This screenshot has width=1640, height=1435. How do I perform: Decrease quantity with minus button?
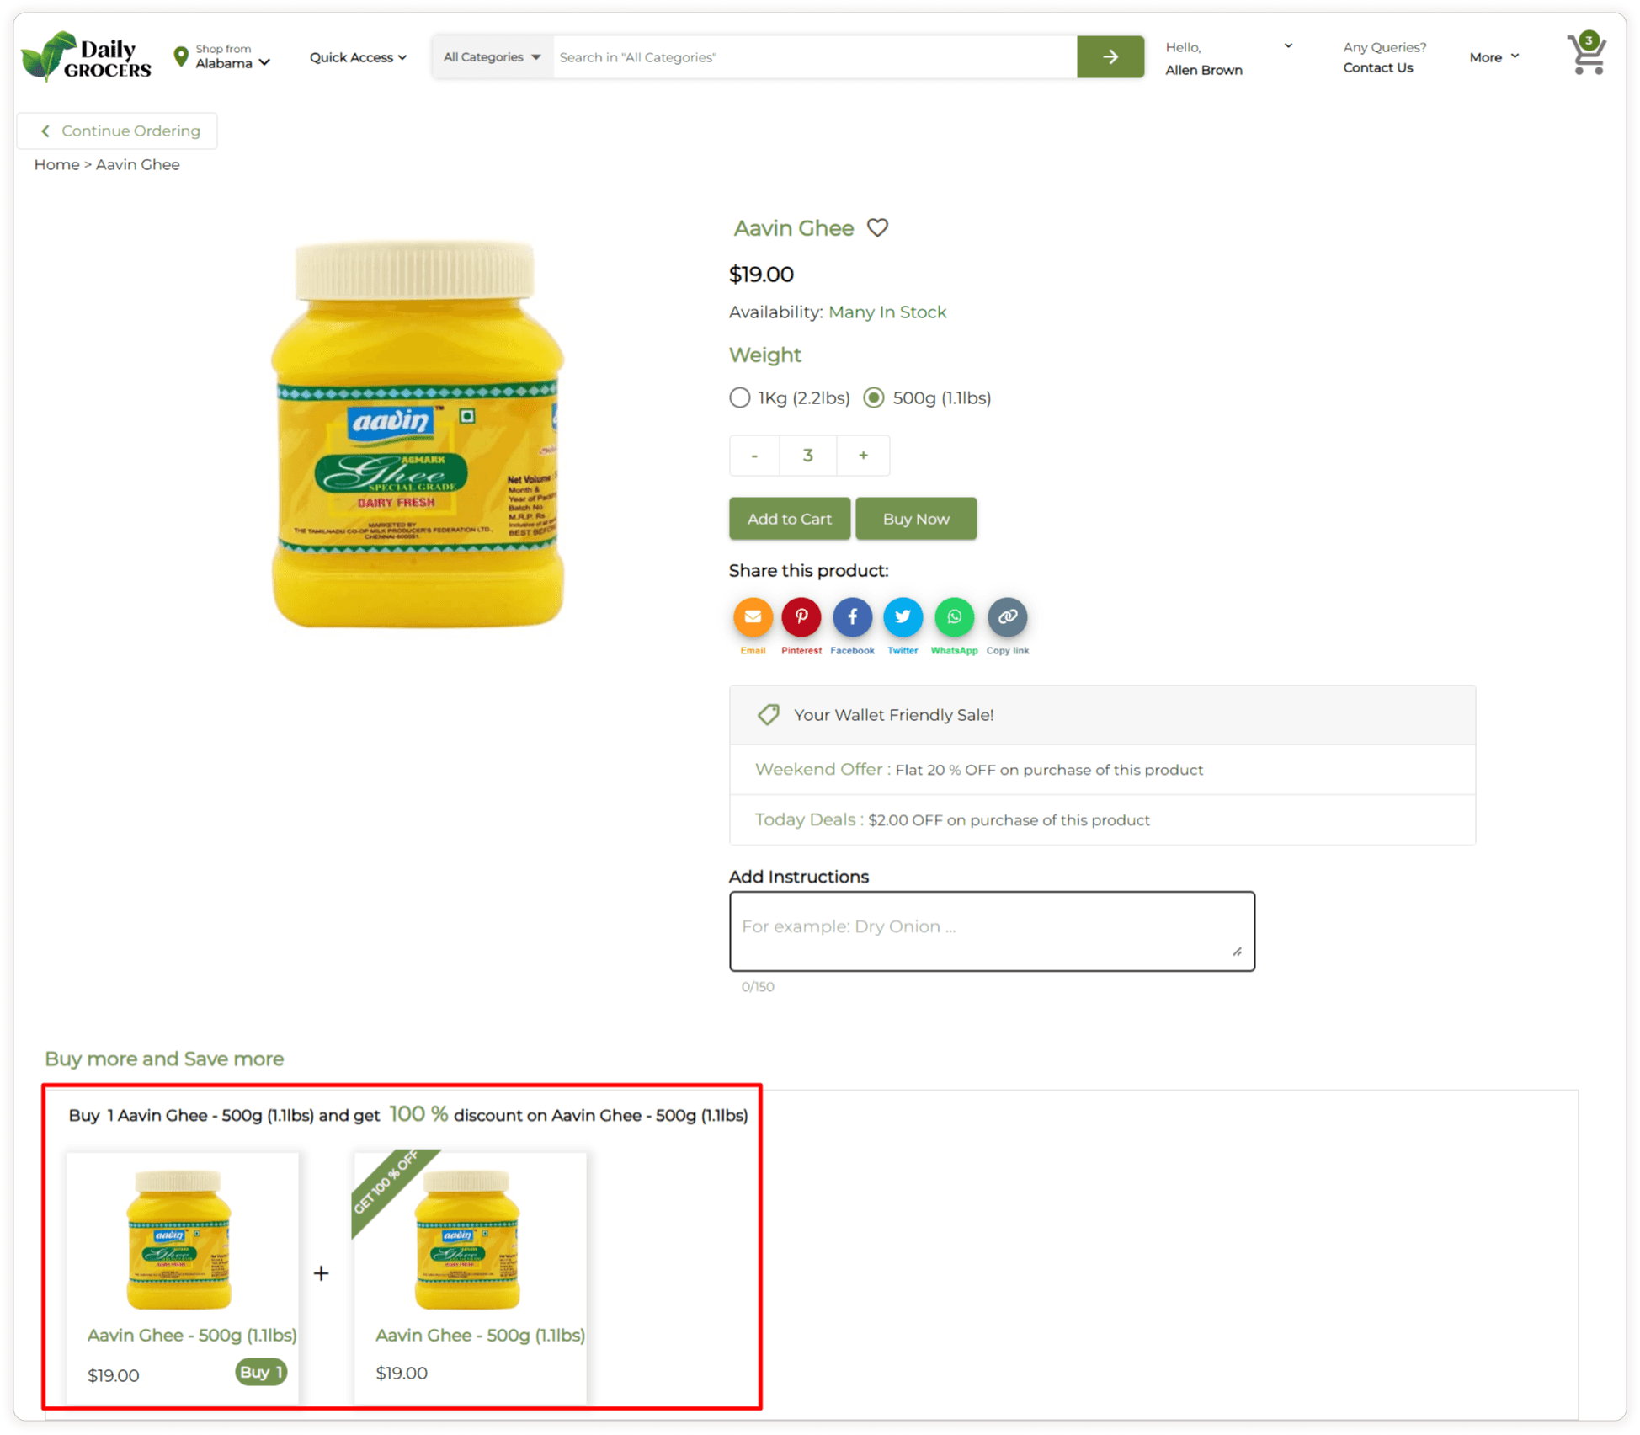(754, 456)
